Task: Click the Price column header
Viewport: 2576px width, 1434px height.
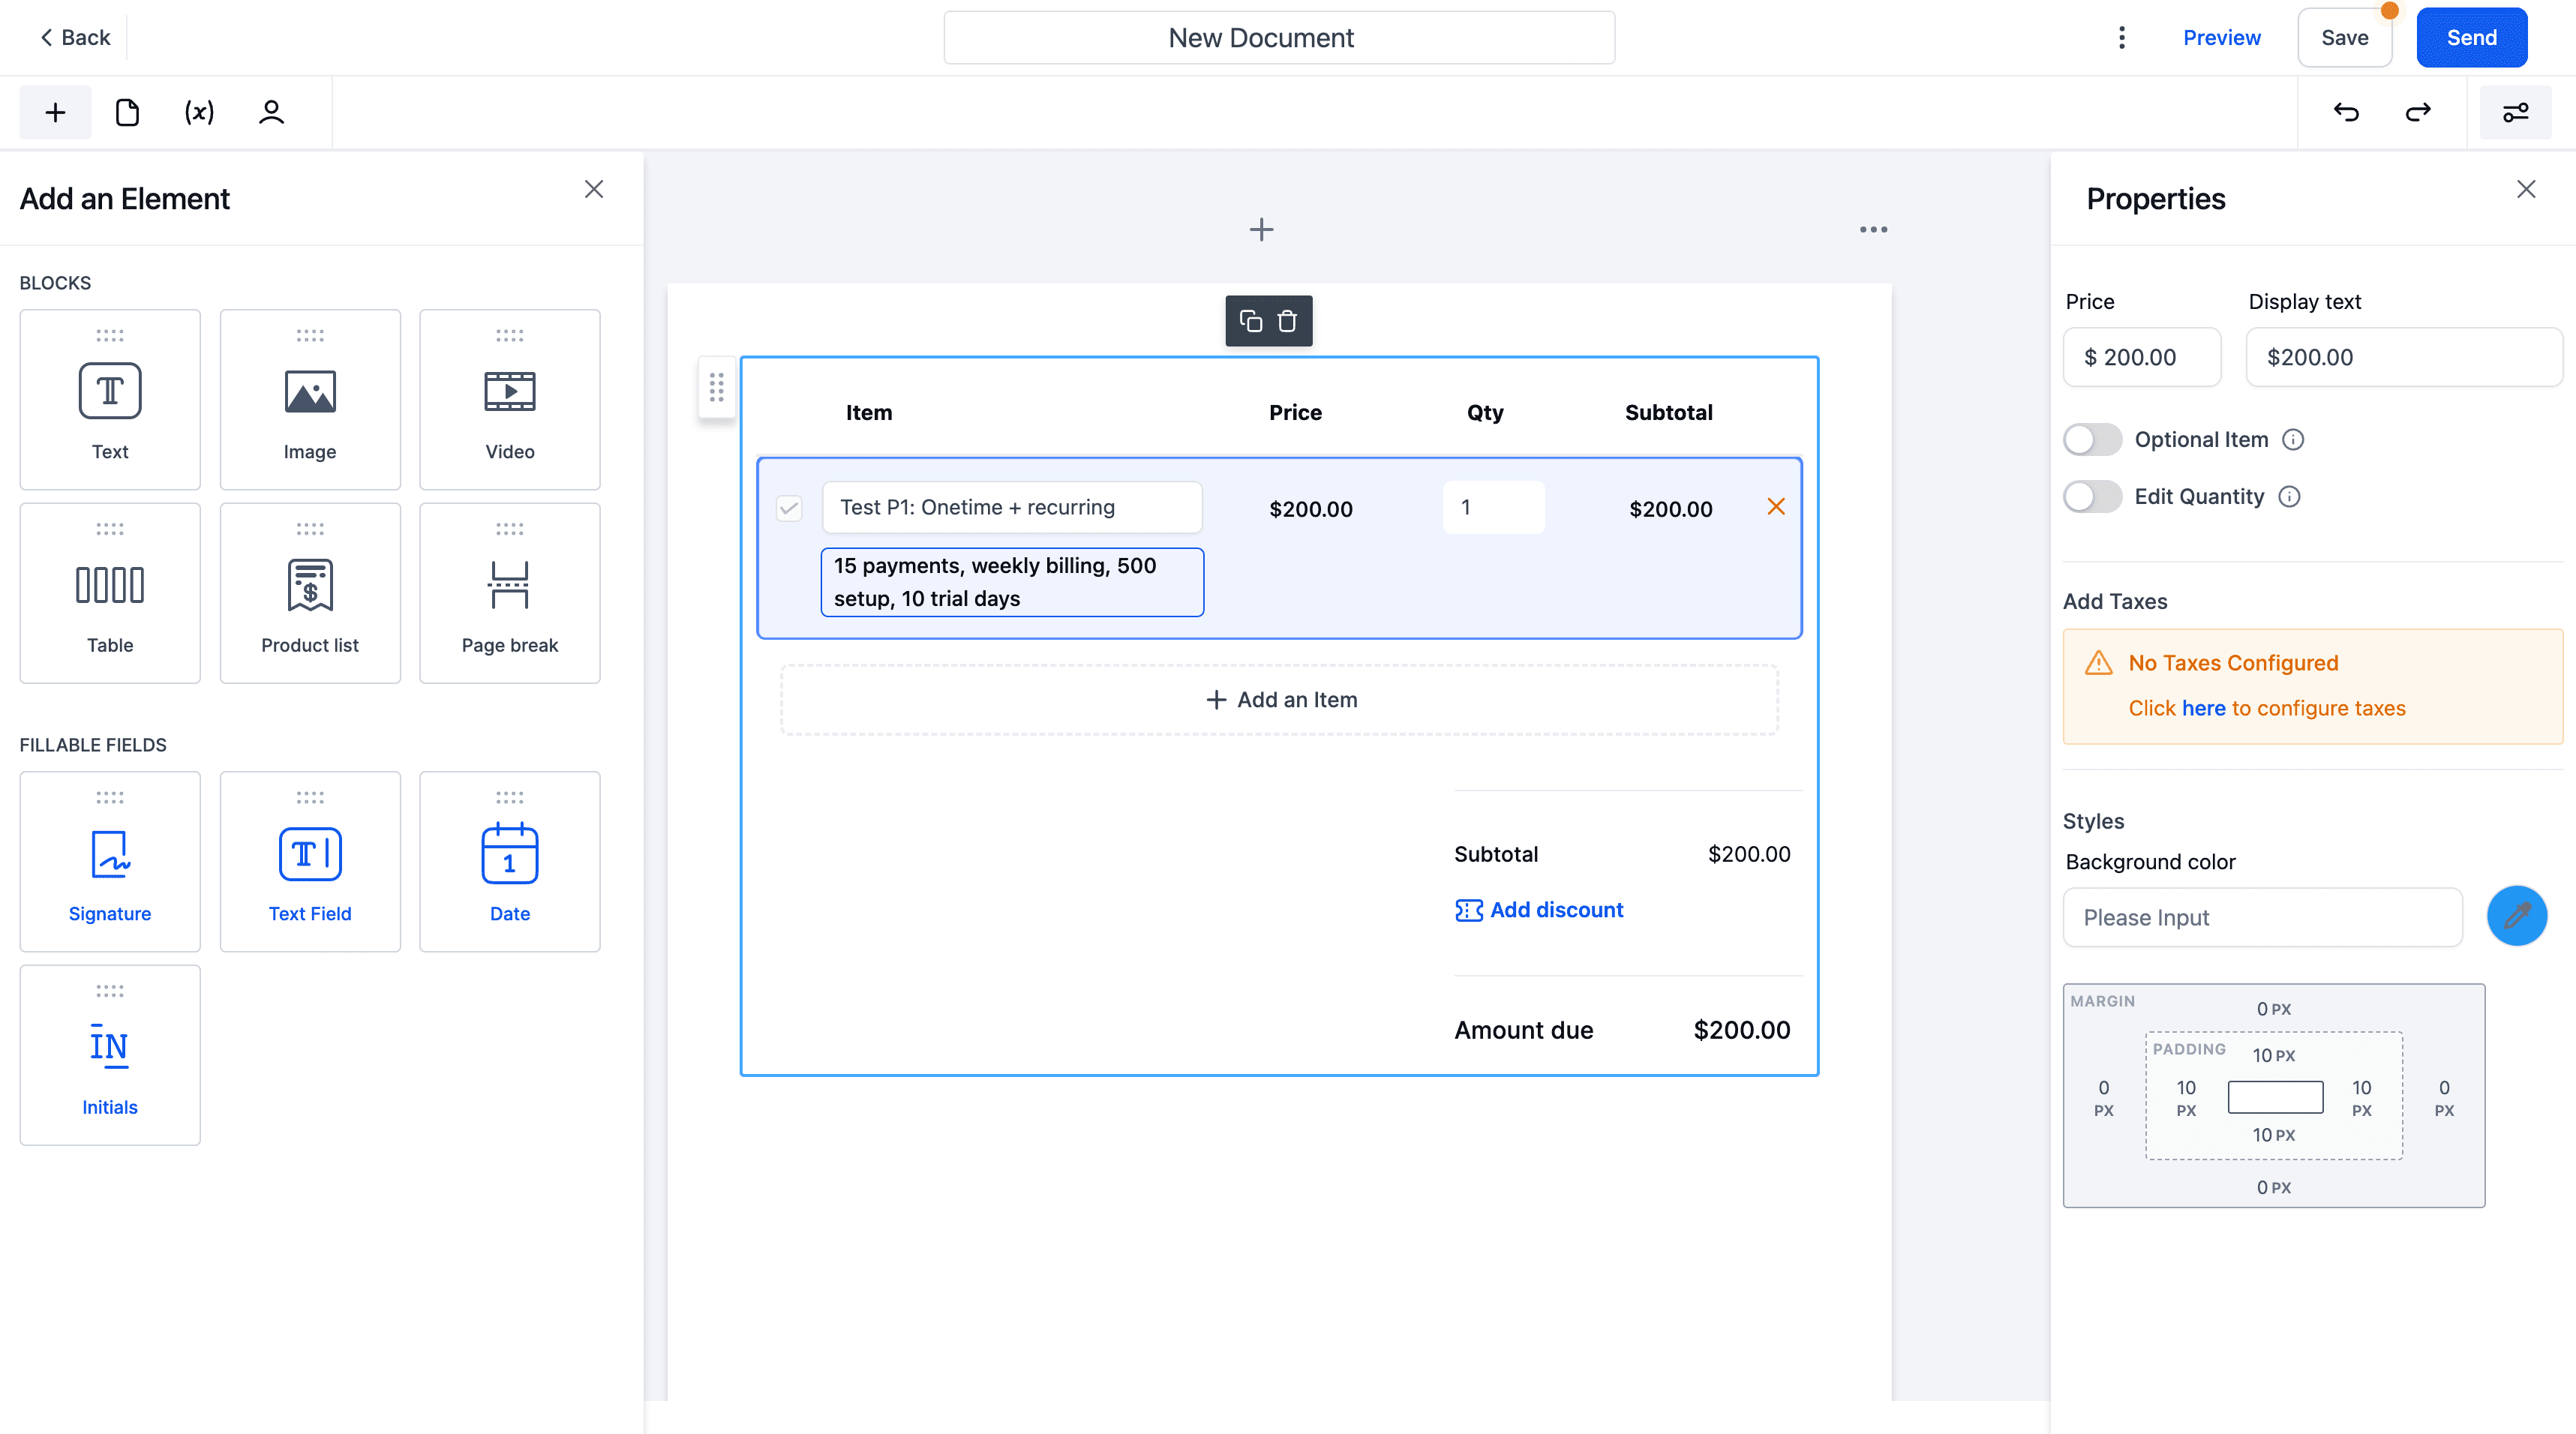Action: tap(1295, 412)
